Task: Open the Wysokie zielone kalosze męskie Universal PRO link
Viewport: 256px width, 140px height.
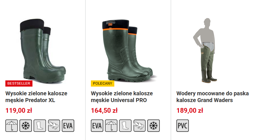Action: click(122, 97)
